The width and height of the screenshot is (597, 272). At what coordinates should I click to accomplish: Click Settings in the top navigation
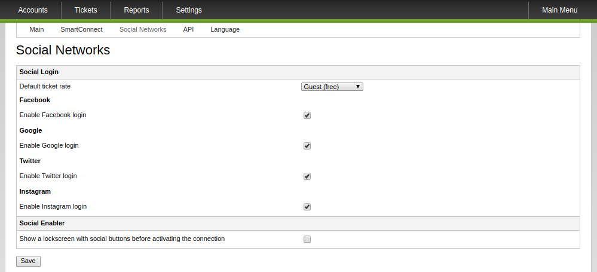point(189,10)
